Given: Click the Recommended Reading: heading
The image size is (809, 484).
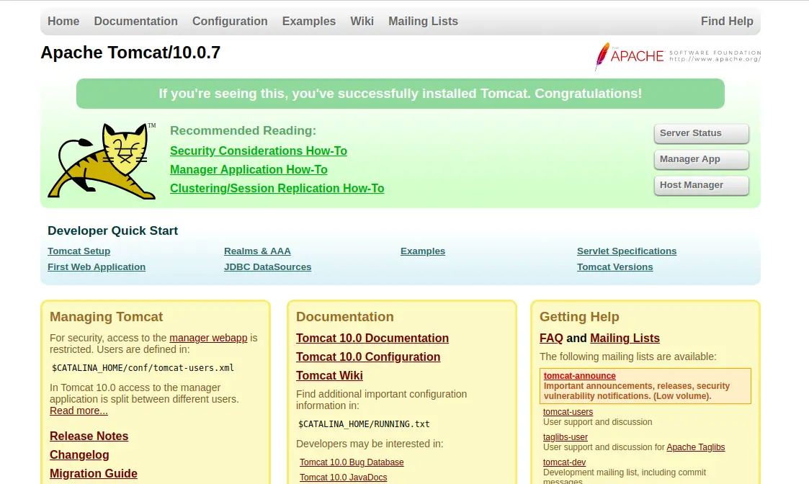Looking at the screenshot, I should (243, 130).
